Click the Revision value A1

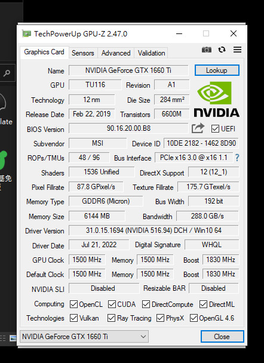pos(171,85)
